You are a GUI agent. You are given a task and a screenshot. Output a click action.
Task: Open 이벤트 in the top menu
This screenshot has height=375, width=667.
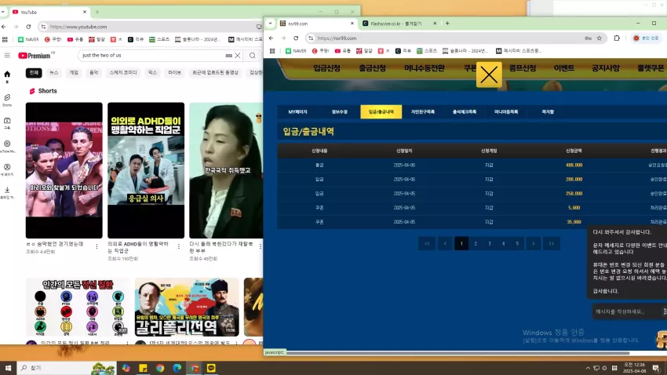(564, 68)
